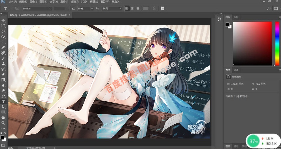The image size is (281, 149).
Task: Select the Blur tool
Action: (x=3, y=85)
